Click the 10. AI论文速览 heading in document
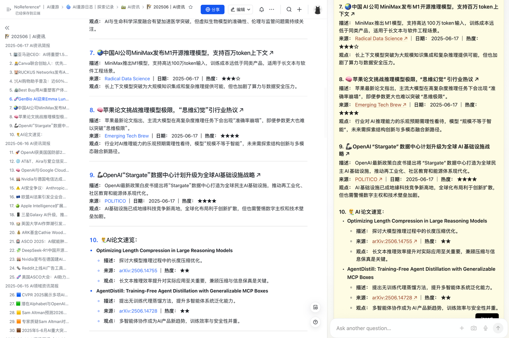The height and width of the screenshot is (338, 509). [113, 240]
